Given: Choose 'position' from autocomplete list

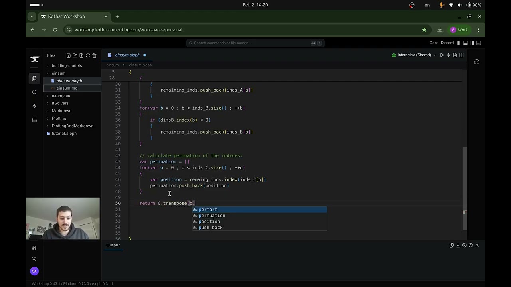Looking at the screenshot, I should pos(259,222).
